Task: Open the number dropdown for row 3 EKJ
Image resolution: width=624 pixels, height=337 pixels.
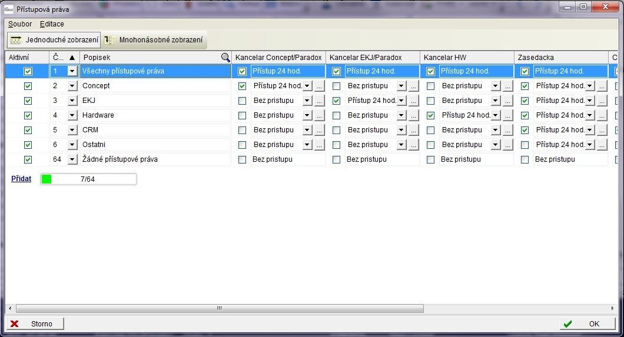Action: 72,101
